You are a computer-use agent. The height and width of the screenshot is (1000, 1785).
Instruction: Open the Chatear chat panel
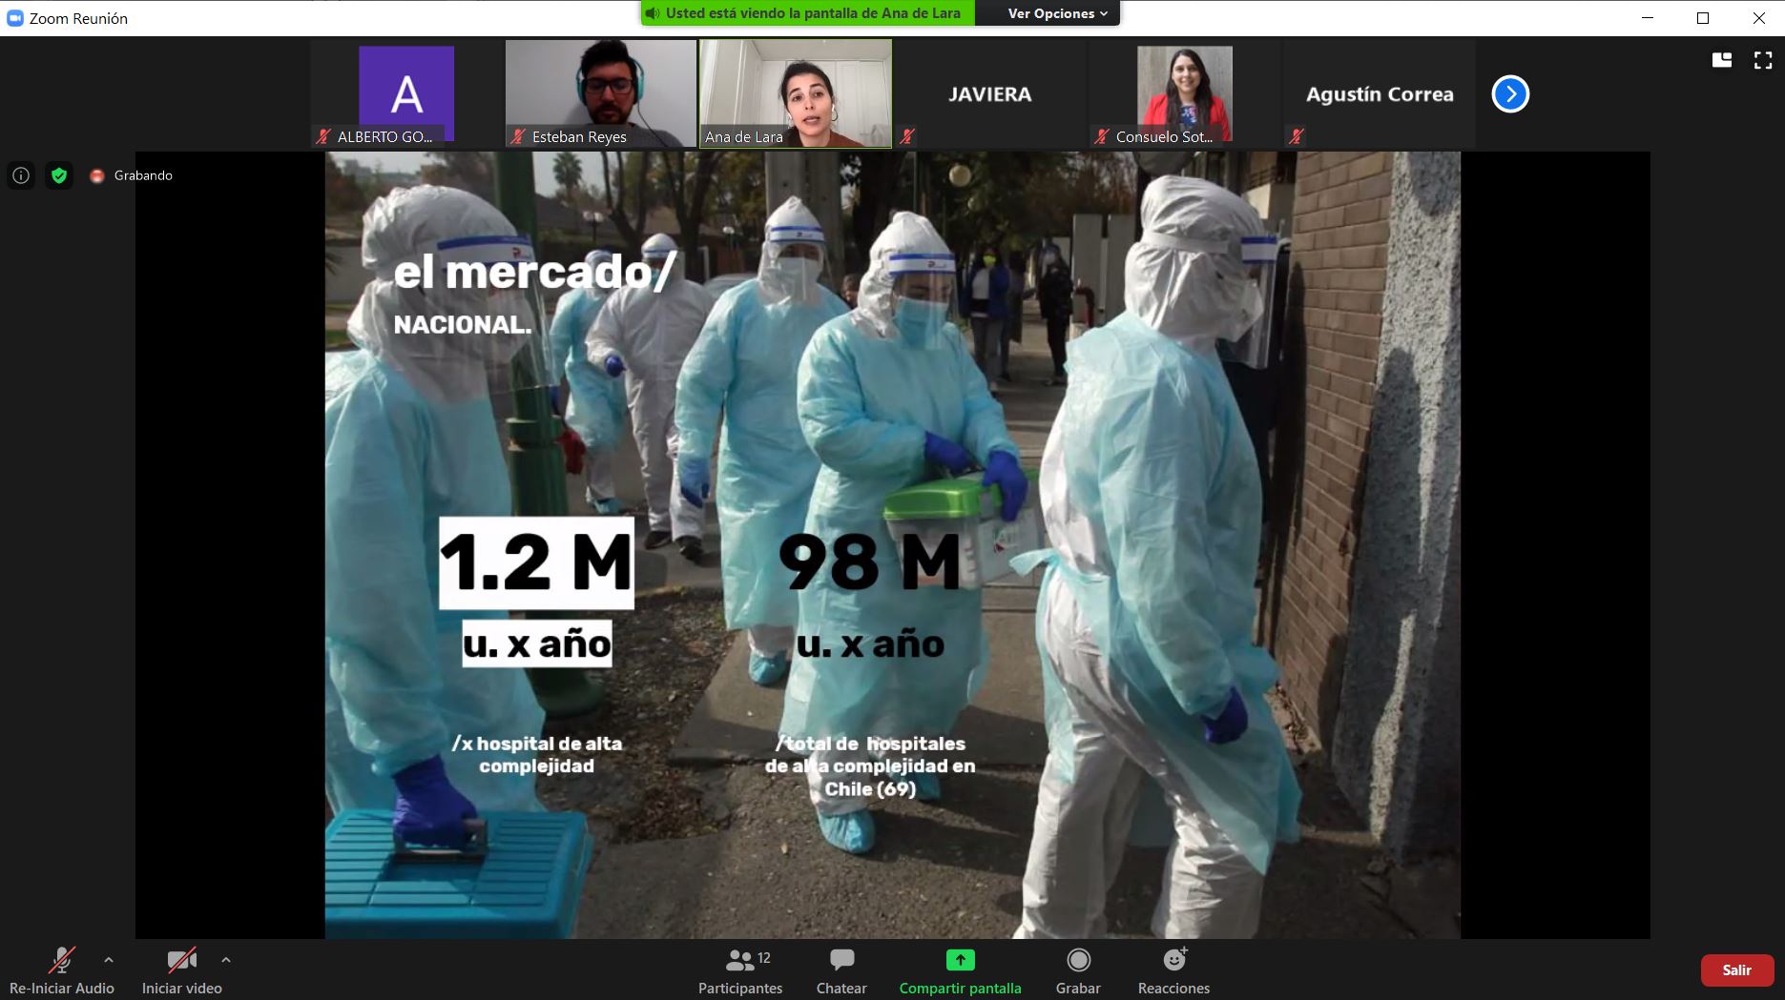[x=841, y=971]
